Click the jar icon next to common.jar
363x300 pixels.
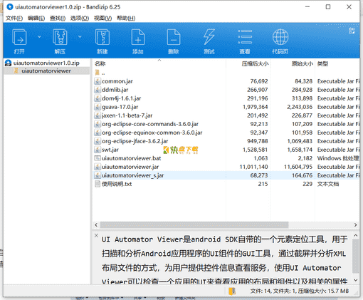pyautogui.click(x=98, y=81)
